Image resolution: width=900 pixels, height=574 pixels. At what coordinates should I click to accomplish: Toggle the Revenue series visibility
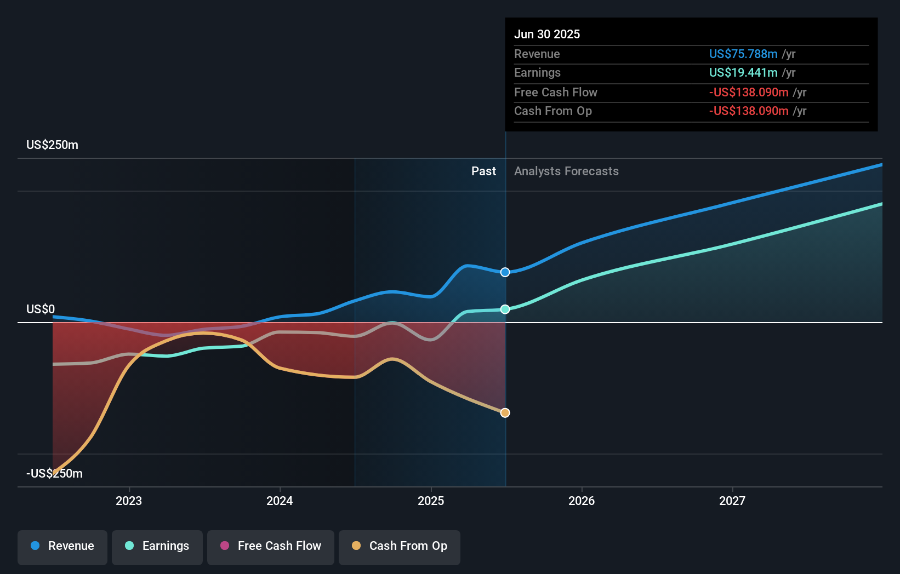[62, 547]
